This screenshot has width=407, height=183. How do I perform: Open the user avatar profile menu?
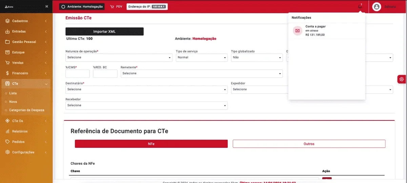coord(377,7)
